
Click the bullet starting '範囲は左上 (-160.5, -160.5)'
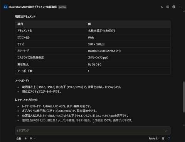click(72, 87)
